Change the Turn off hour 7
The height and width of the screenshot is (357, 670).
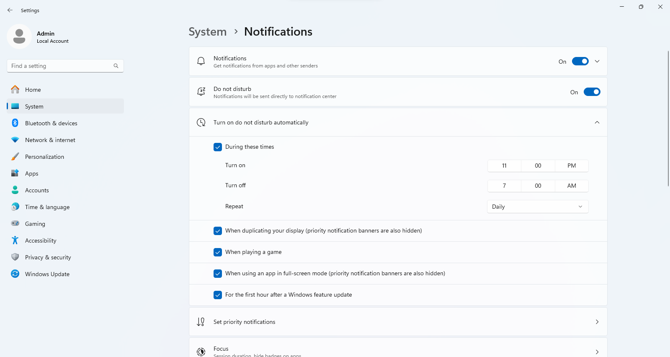point(504,186)
